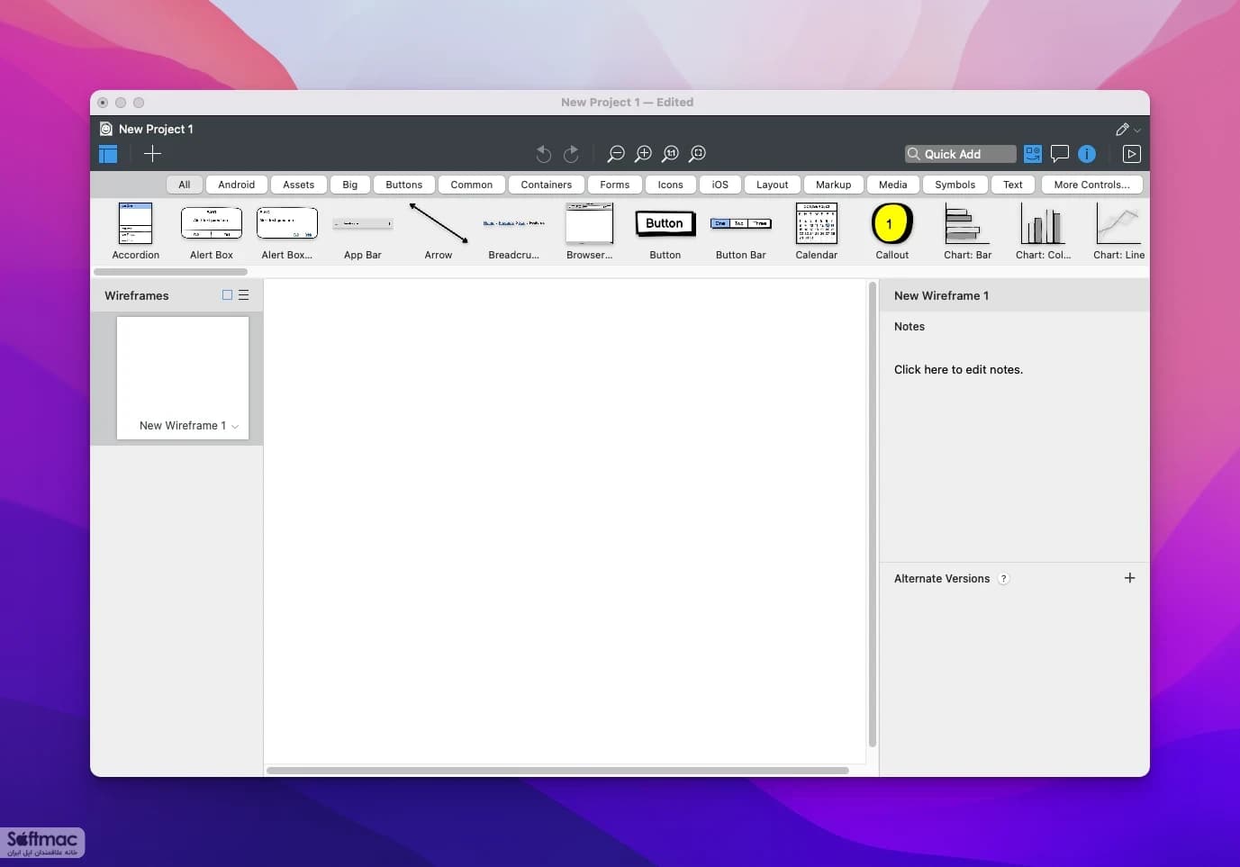Select the New Wireframe 1 thumbnail
1240x867 pixels.
(x=183, y=377)
